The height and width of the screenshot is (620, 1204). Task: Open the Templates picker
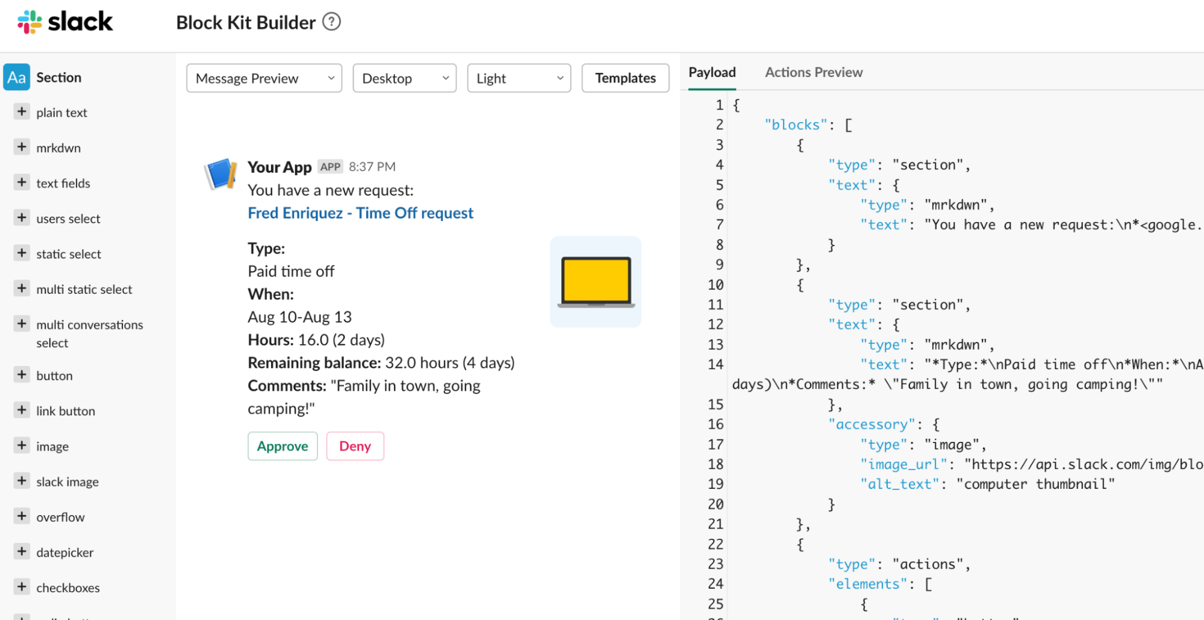(x=625, y=78)
